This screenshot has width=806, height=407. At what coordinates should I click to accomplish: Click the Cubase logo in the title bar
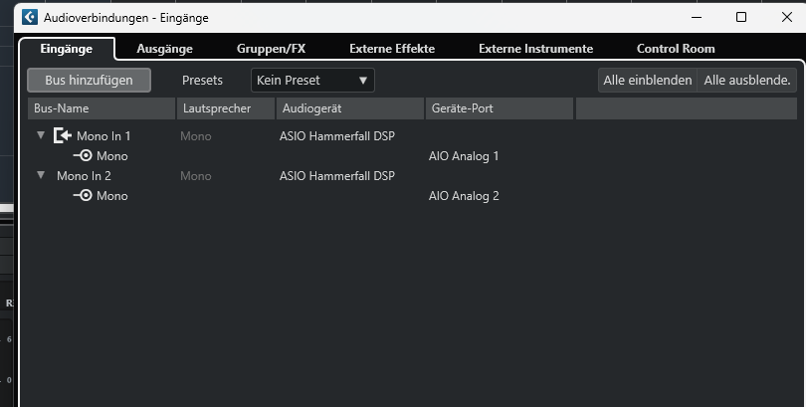pos(30,17)
